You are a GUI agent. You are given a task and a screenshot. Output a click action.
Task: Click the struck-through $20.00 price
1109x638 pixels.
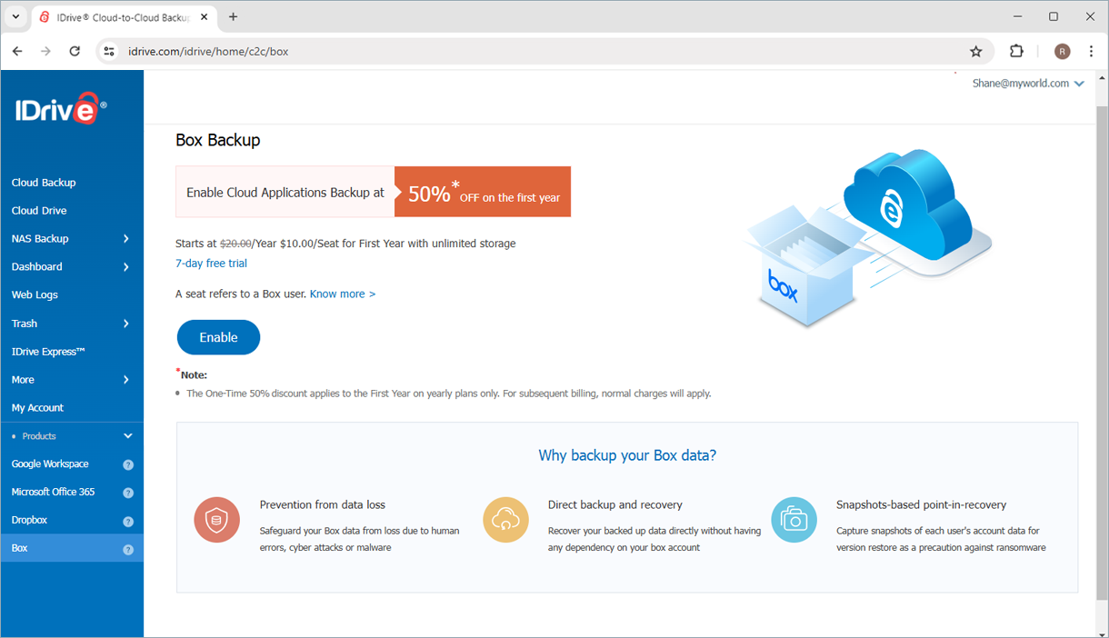click(235, 244)
